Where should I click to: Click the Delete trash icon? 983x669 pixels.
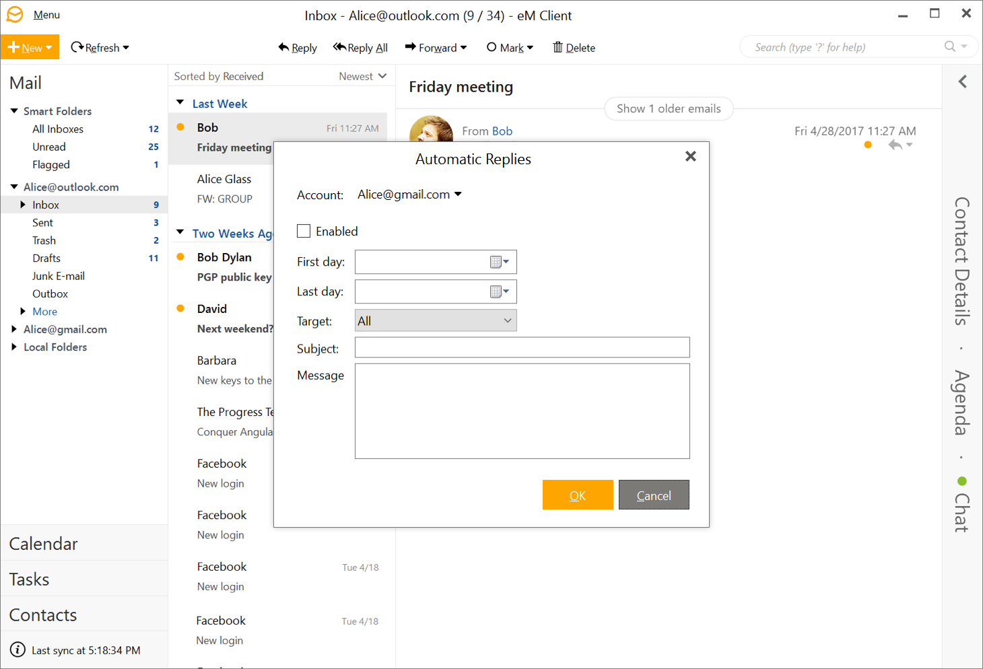tap(557, 47)
